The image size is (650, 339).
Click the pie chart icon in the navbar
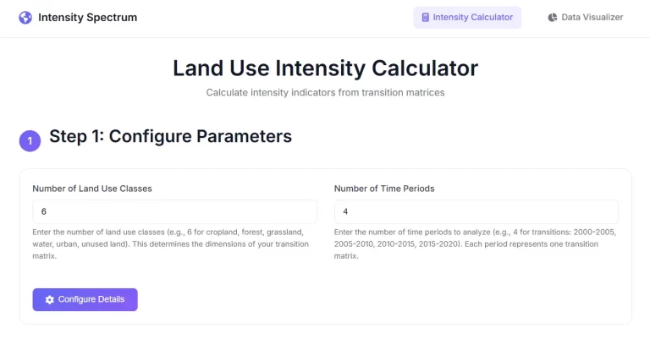click(553, 17)
